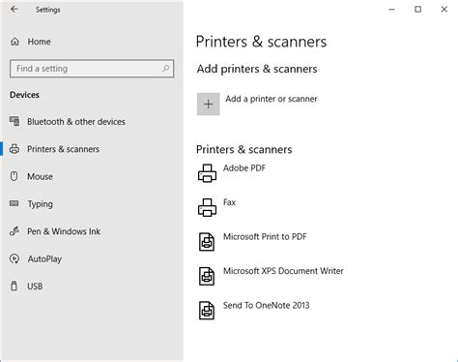Select the Adobe PDF printer name
The height and width of the screenshot is (362, 458).
click(x=244, y=168)
